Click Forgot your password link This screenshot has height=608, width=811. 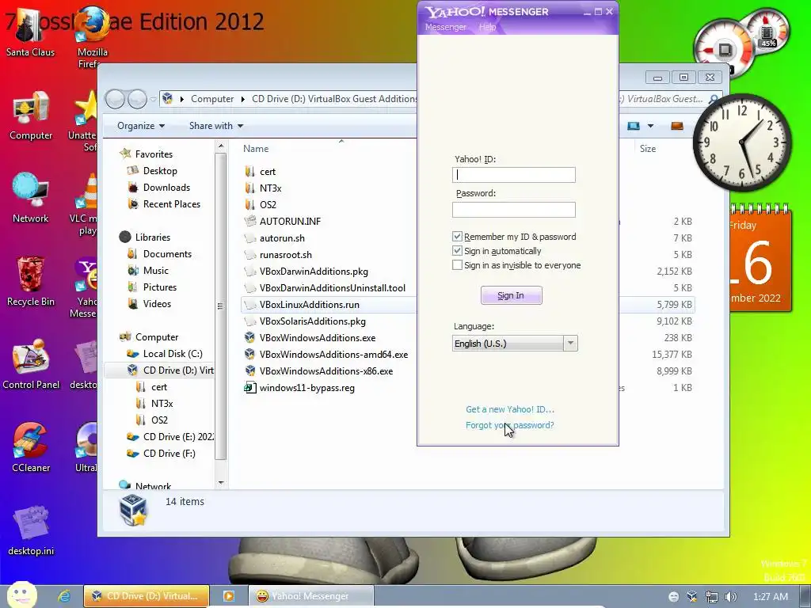pos(509,425)
